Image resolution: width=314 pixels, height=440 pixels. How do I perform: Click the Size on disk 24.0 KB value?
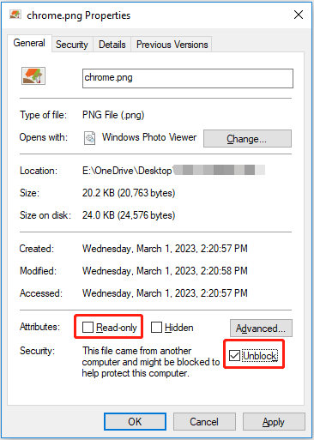[x=129, y=215]
